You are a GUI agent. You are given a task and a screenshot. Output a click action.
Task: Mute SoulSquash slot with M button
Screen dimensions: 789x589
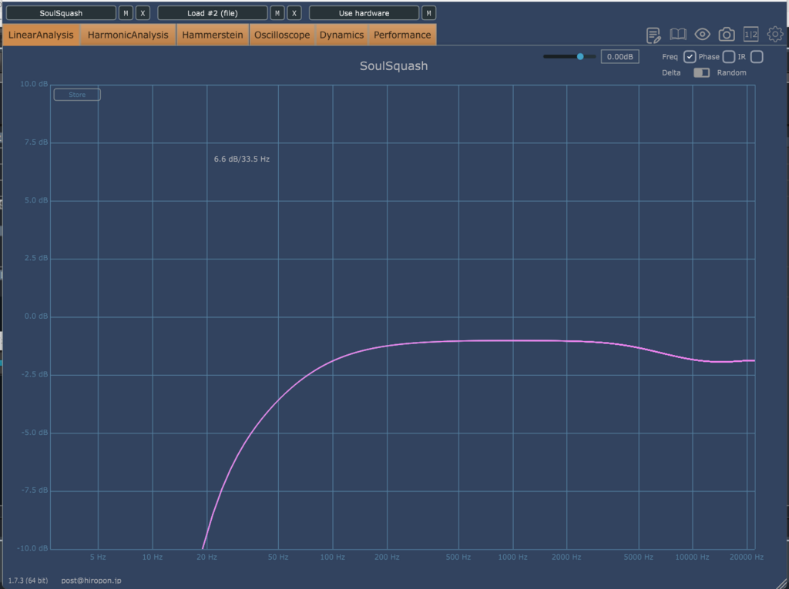click(x=126, y=13)
